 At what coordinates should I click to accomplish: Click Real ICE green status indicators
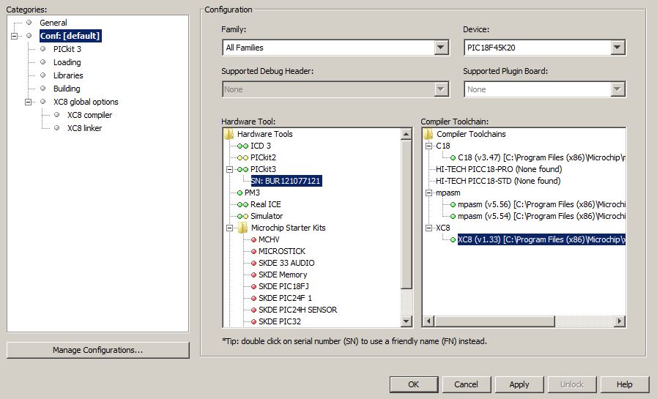coord(242,205)
